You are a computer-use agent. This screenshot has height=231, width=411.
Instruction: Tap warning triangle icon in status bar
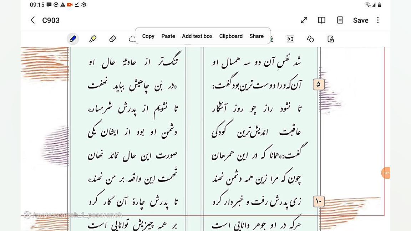63,5
